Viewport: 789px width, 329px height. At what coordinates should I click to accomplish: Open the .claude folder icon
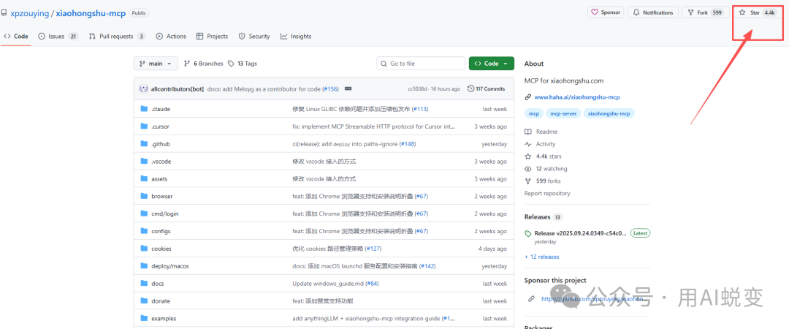(144, 109)
